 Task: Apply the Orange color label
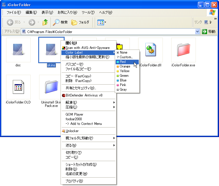tap(127, 66)
